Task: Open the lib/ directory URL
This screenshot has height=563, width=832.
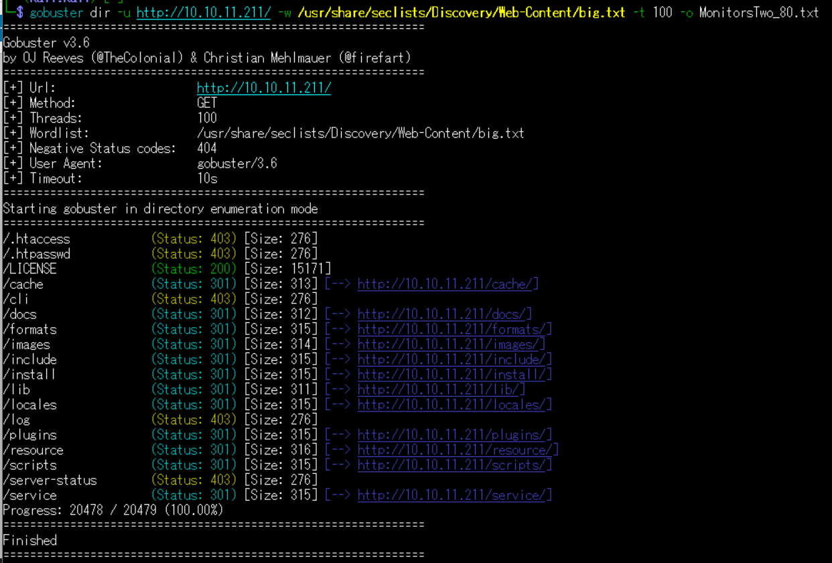Action: [x=441, y=389]
